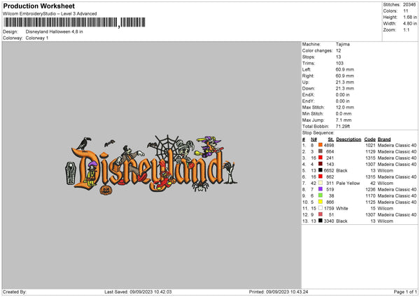Click the '60.9 mm' value beside Right
The image size is (420, 297).
(344, 76)
